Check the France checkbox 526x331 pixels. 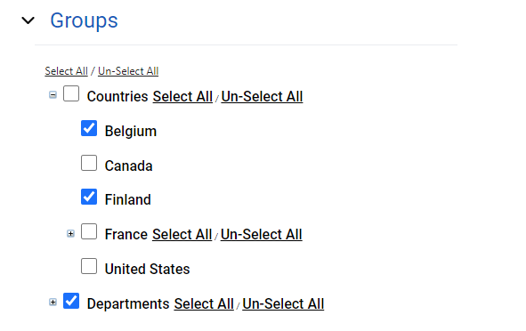click(x=89, y=231)
